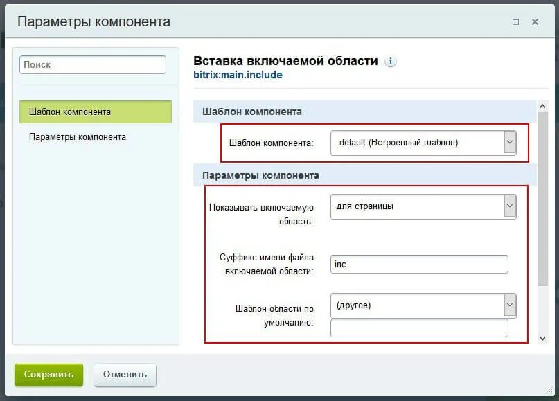Open the Шаблон компонента dropdown

[423, 143]
